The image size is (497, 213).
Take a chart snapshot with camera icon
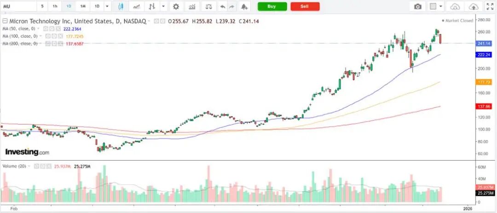coord(418,6)
